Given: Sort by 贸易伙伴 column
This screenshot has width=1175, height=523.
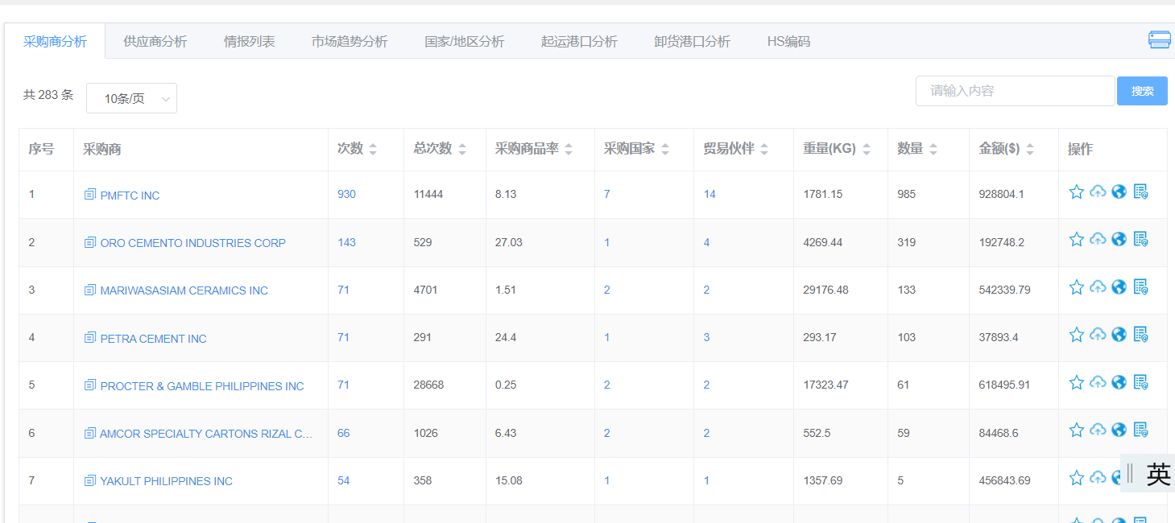Looking at the screenshot, I should click(764, 150).
